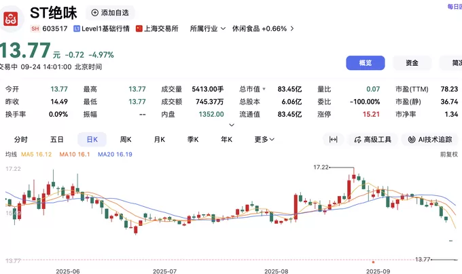Click the 换手率 0.09% value
Image resolution: width=462 pixels, height=274 pixels.
(58, 114)
